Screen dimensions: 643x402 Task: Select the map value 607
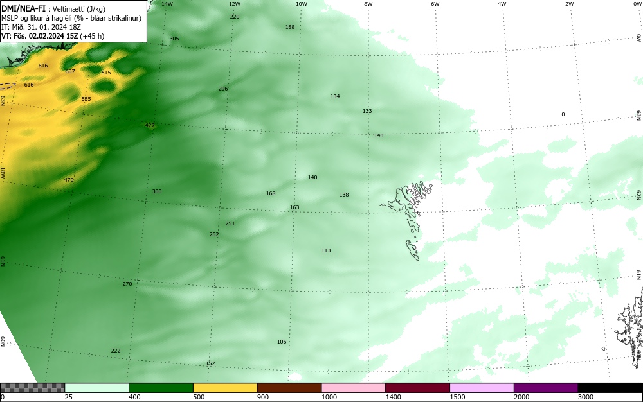tap(70, 71)
